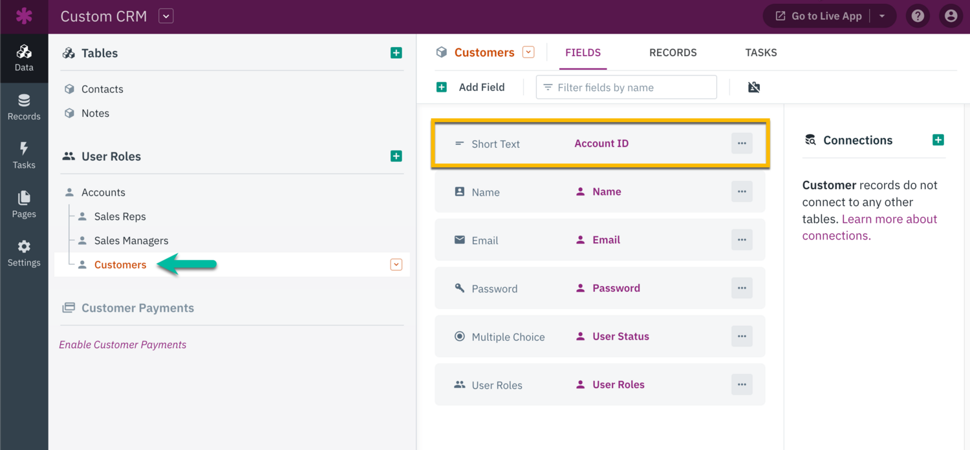Switch to the RECORDS tab
The height and width of the screenshot is (450, 970).
pos(673,53)
